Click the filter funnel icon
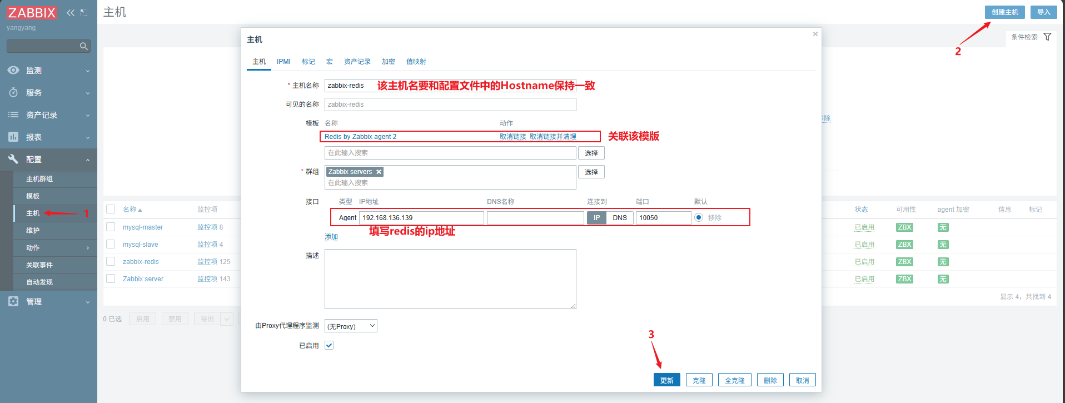This screenshot has height=403, width=1065. (1048, 37)
